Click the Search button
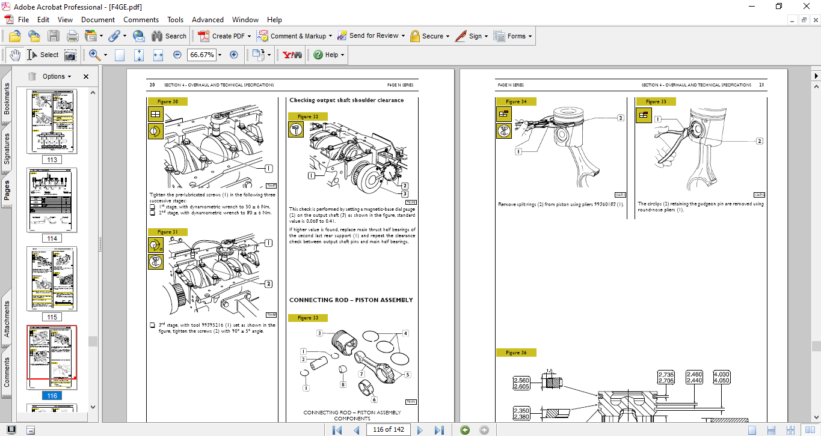821x436 pixels. [x=169, y=36]
